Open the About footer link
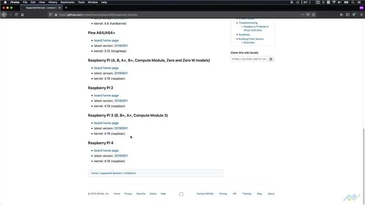This screenshot has width=365, height=205. coord(271,194)
